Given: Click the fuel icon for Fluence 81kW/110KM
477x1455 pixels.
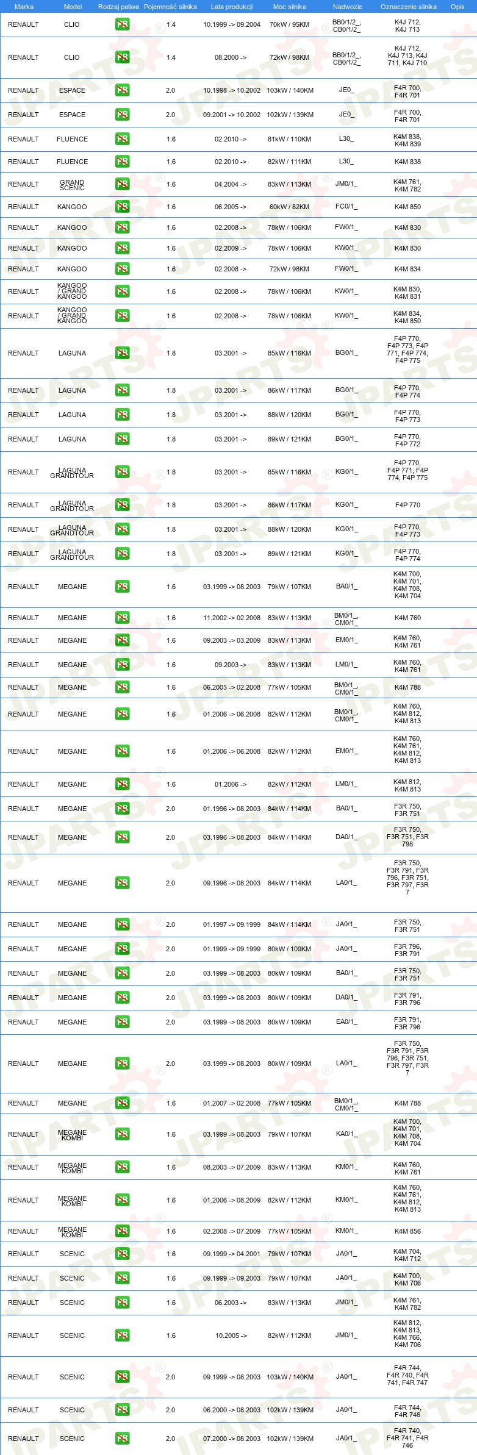Looking at the screenshot, I should (123, 140).
